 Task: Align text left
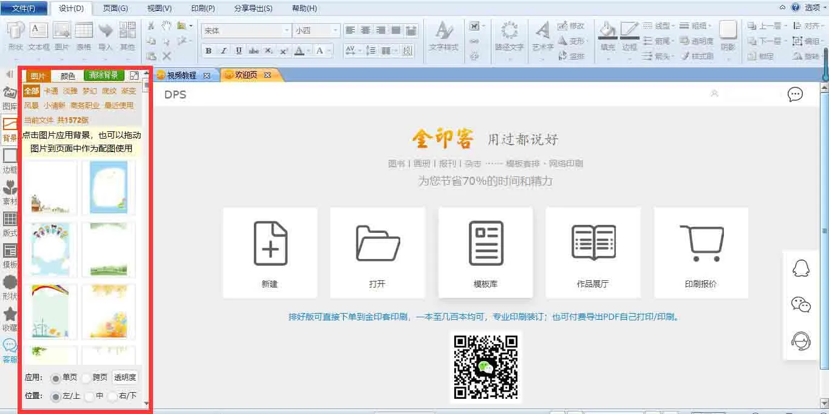point(350,30)
